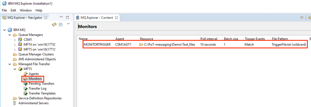The image size is (311, 107).
Task: Click the Collapse All icon in Navigator
Action: click(61, 25)
